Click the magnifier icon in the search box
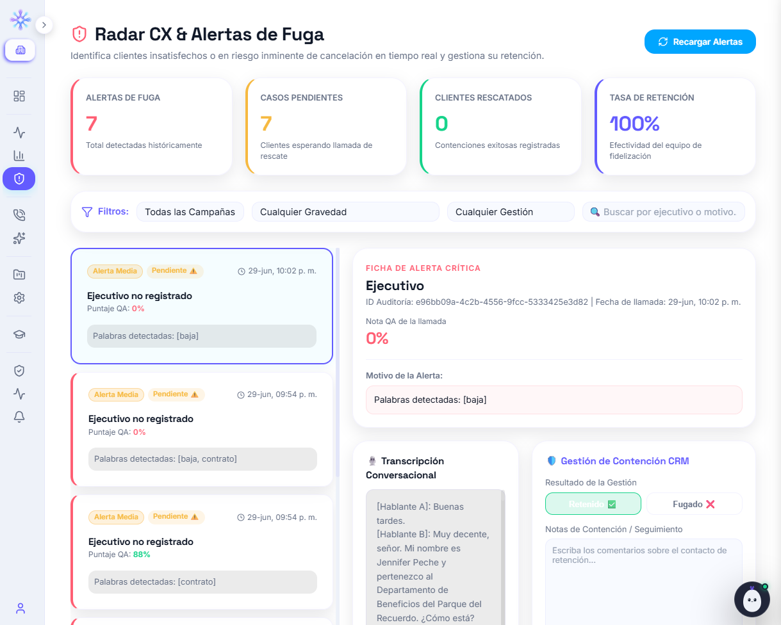 [x=595, y=212]
